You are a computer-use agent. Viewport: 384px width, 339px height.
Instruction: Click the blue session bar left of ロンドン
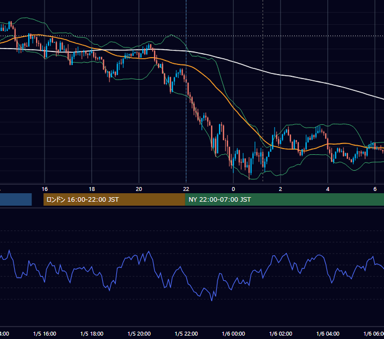[16, 199]
